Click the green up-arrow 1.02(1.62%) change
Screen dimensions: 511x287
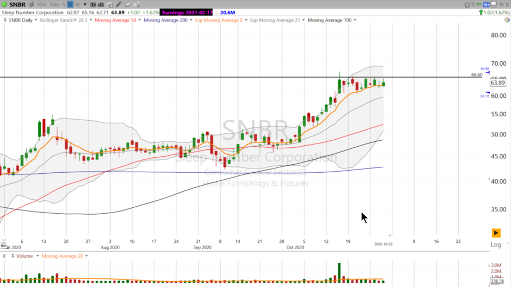point(494,12)
